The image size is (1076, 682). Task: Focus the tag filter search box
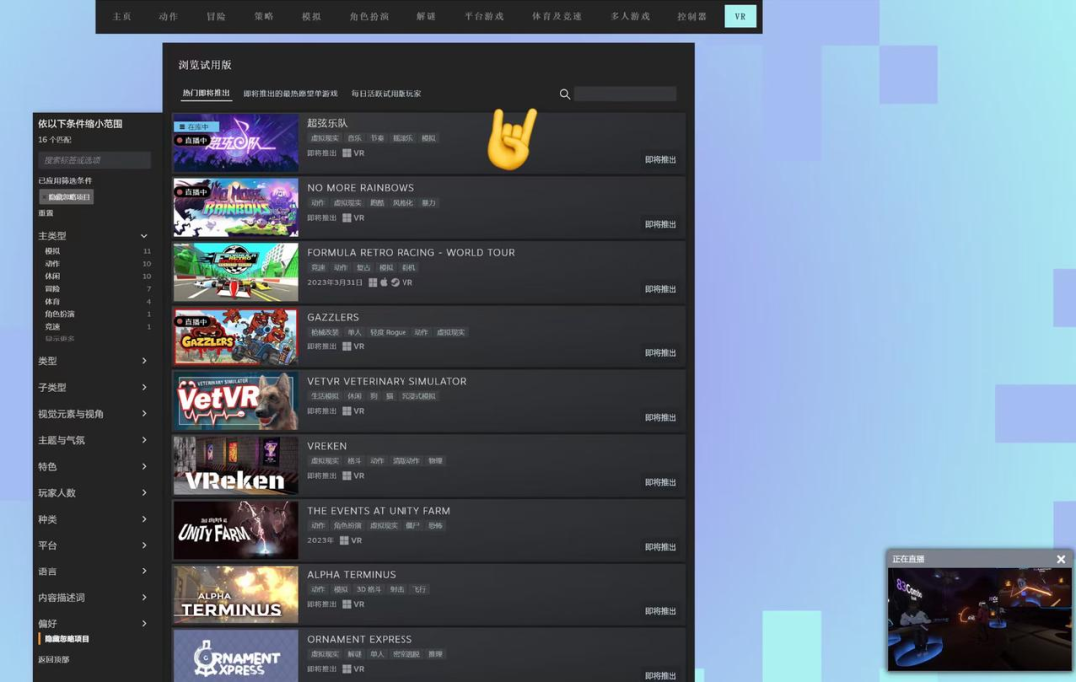pos(95,160)
